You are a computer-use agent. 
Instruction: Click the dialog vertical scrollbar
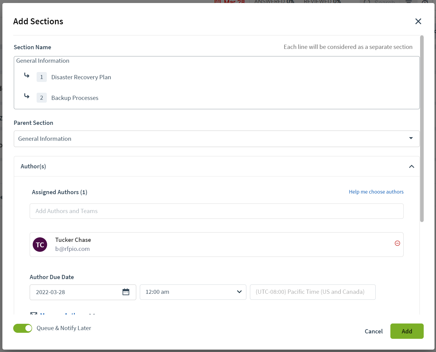coord(422,129)
